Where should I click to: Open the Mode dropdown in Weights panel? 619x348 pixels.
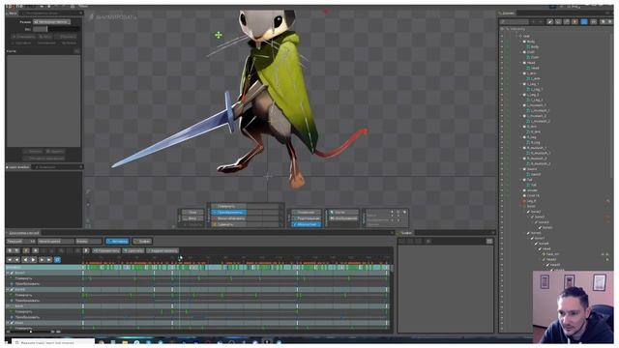[51, 22]
